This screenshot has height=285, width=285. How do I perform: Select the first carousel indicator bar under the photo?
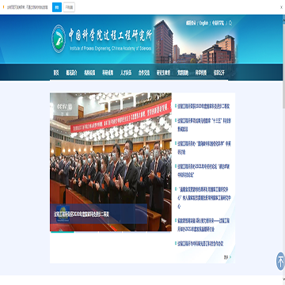[x=63, y=232]
